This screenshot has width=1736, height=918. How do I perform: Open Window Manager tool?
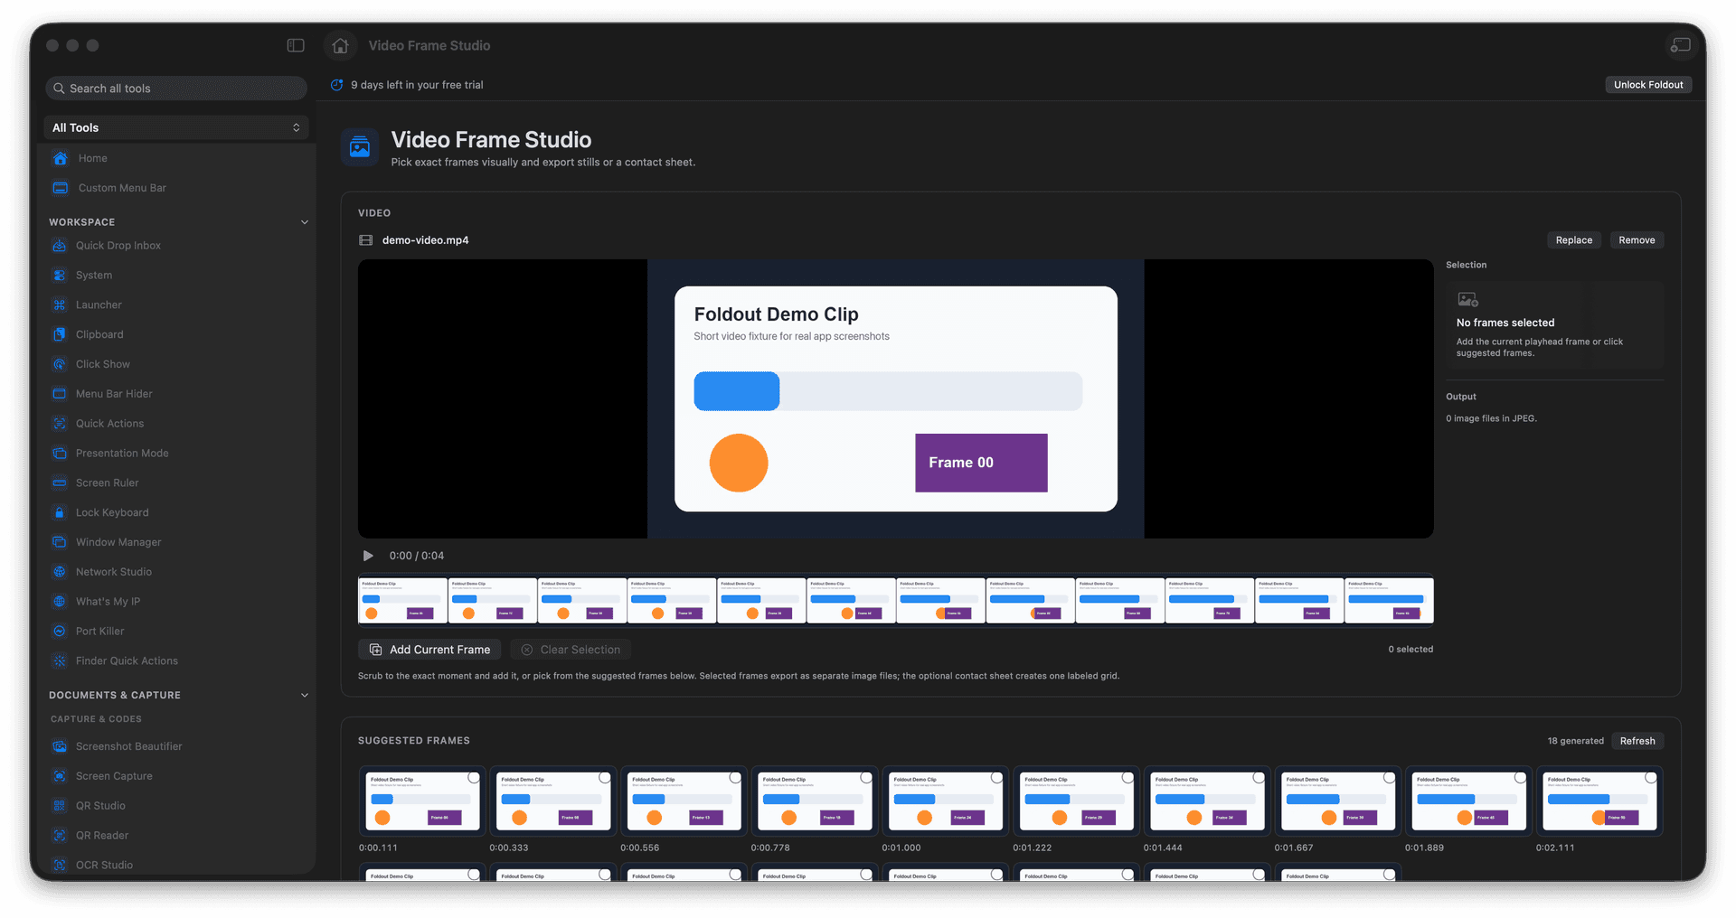[176, 542]
